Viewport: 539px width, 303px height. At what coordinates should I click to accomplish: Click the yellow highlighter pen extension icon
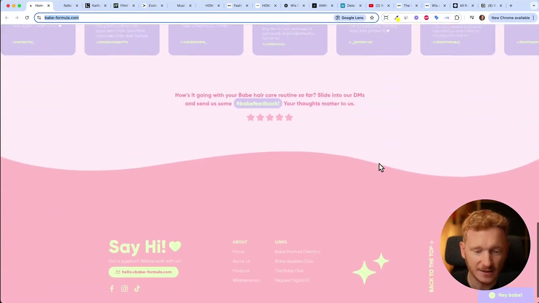tap(397, 18)
